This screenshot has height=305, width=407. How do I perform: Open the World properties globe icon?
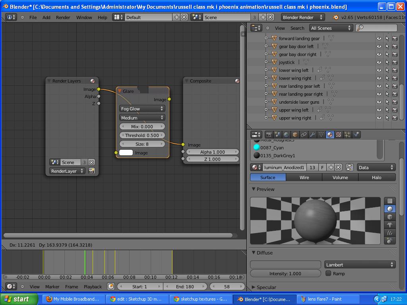286,135
